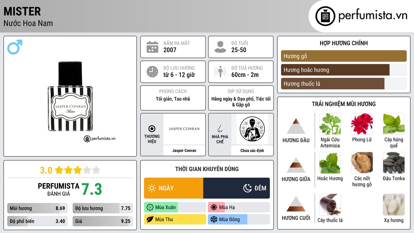The width and height of the screenshot is (414, 233).
Task: Click the person icon beside age range
Action: click(x=220, y=47)
